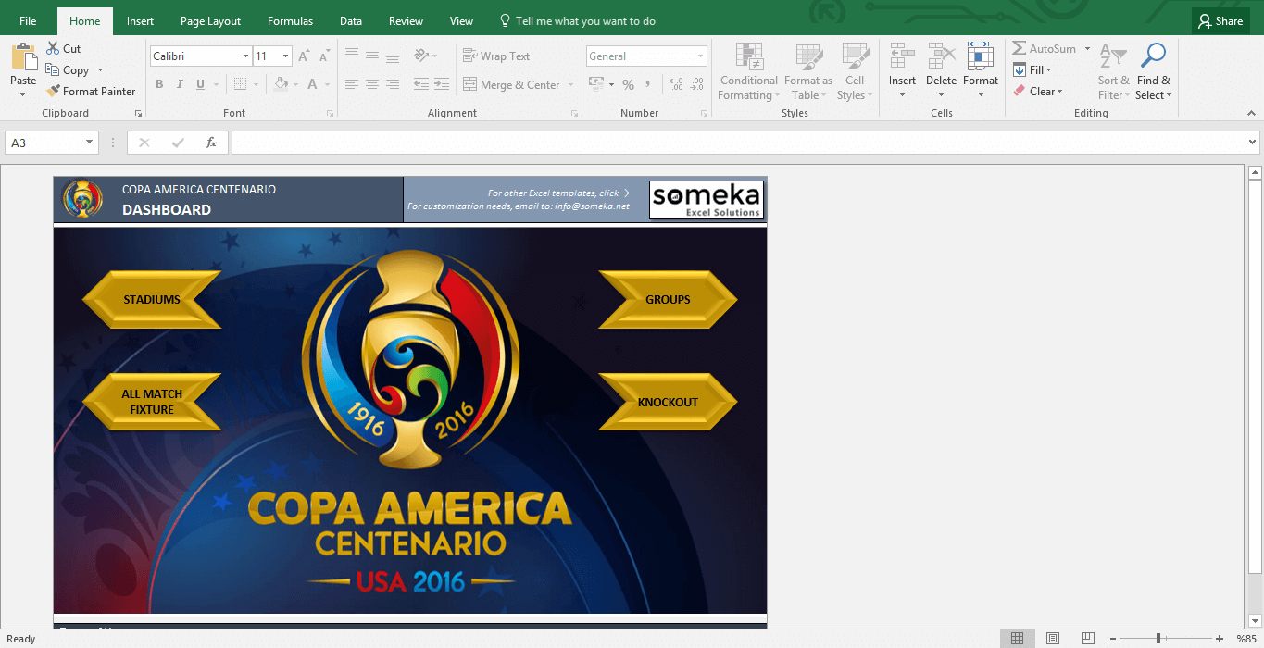
Task: Open Sort & Filter options
Action: tap(1112, 72)
